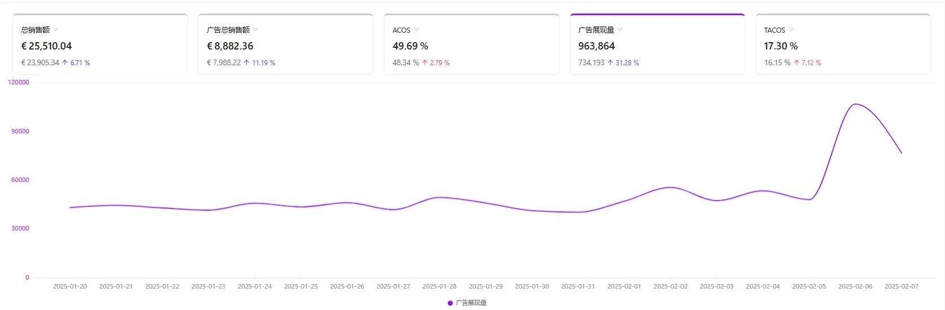The width and height of the screenshot is (945, 310).
Task: Click the 2025-02-02 date axis label
Action: 670,286
